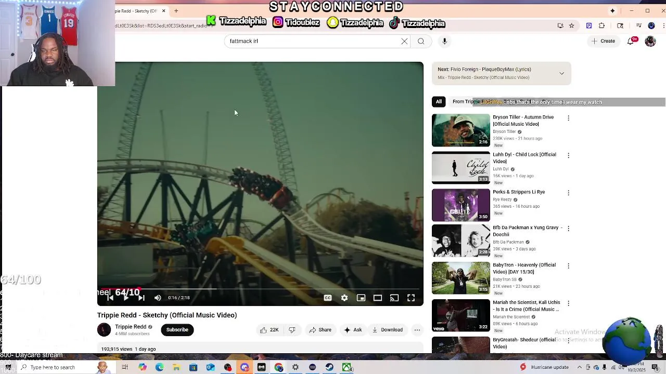Cast video to a TV
This screenshot has width=666, height=374.
394,298
